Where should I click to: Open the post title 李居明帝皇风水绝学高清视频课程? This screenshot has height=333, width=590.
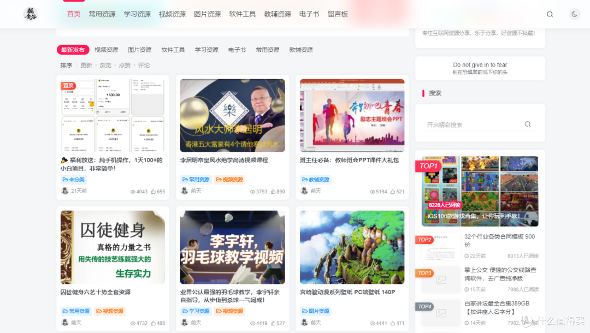pyautogui.click(x=224, y=160)
